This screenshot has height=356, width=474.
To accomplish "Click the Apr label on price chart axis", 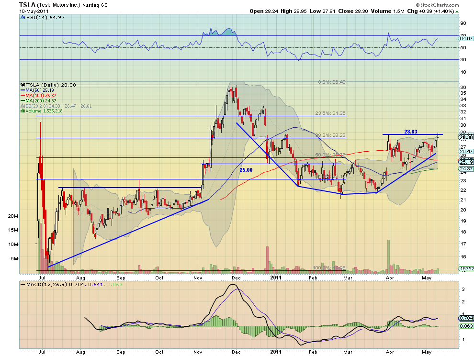I will tap(390, 278).
